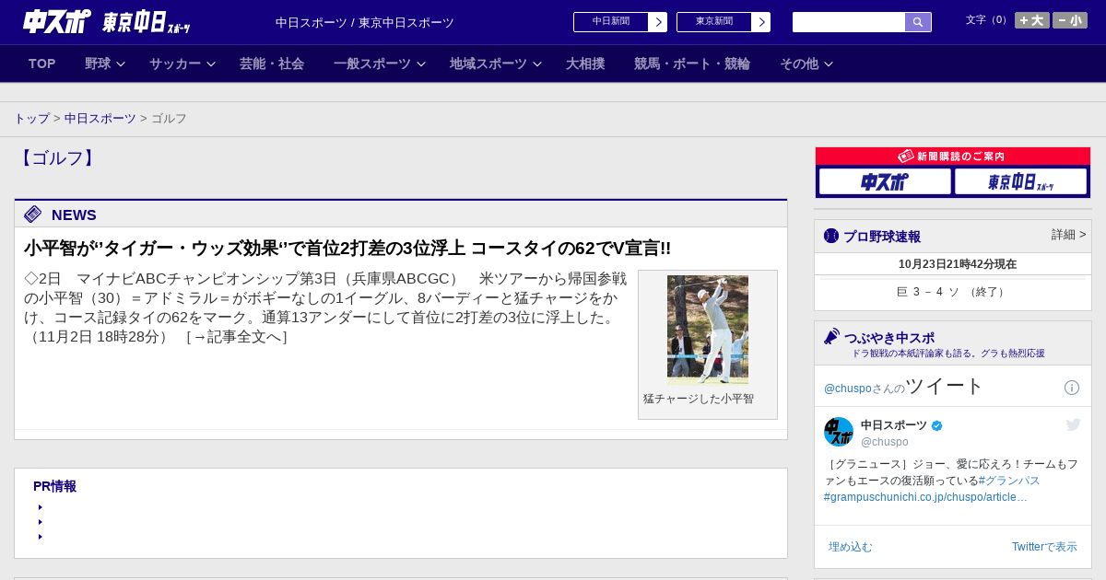Open the プロ野球速報 heading link

point(882,237)
